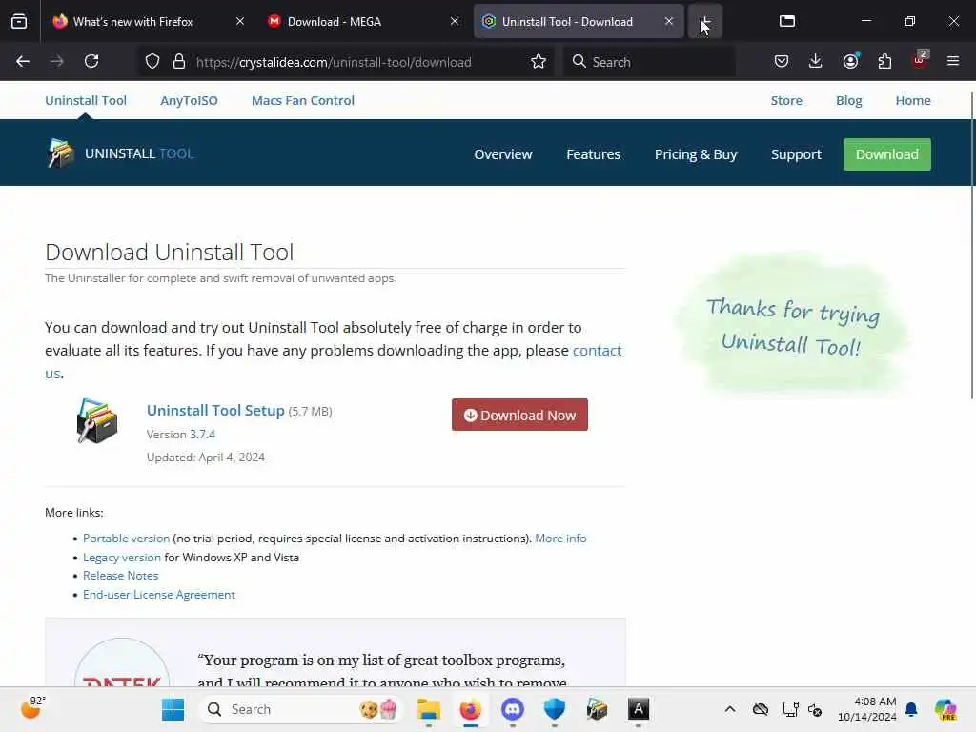This screenshot has height=732, width=976.
Task: Open the Support page
Action: [x=796, y=154]
